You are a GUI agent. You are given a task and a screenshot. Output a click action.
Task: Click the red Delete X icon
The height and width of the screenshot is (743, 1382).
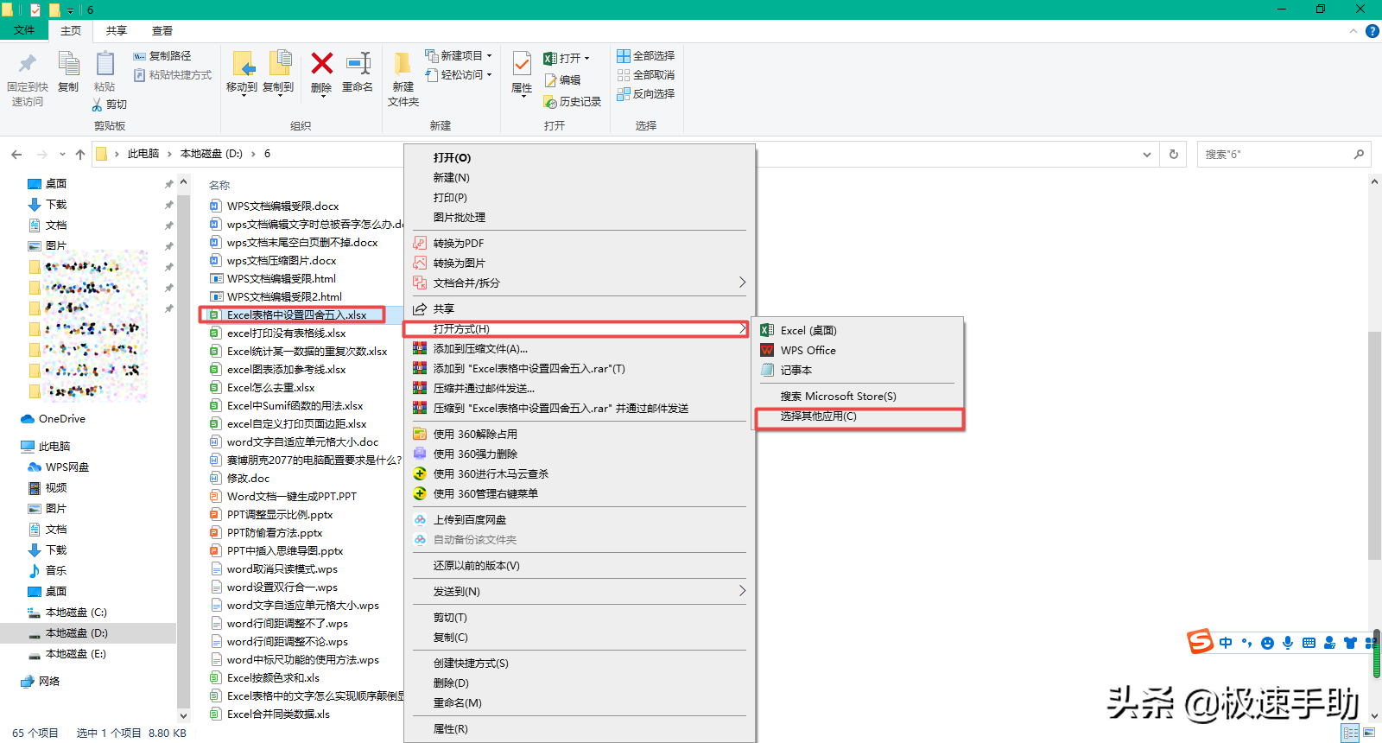click(x=321, y=64)
